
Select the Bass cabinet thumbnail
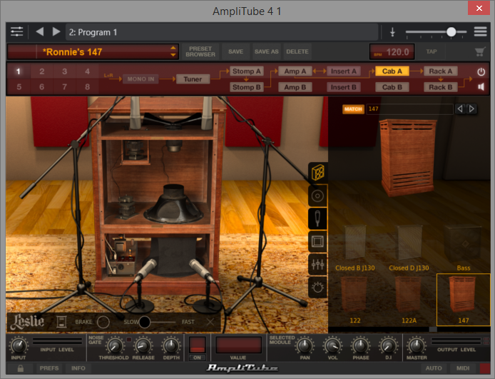[464, 248]
